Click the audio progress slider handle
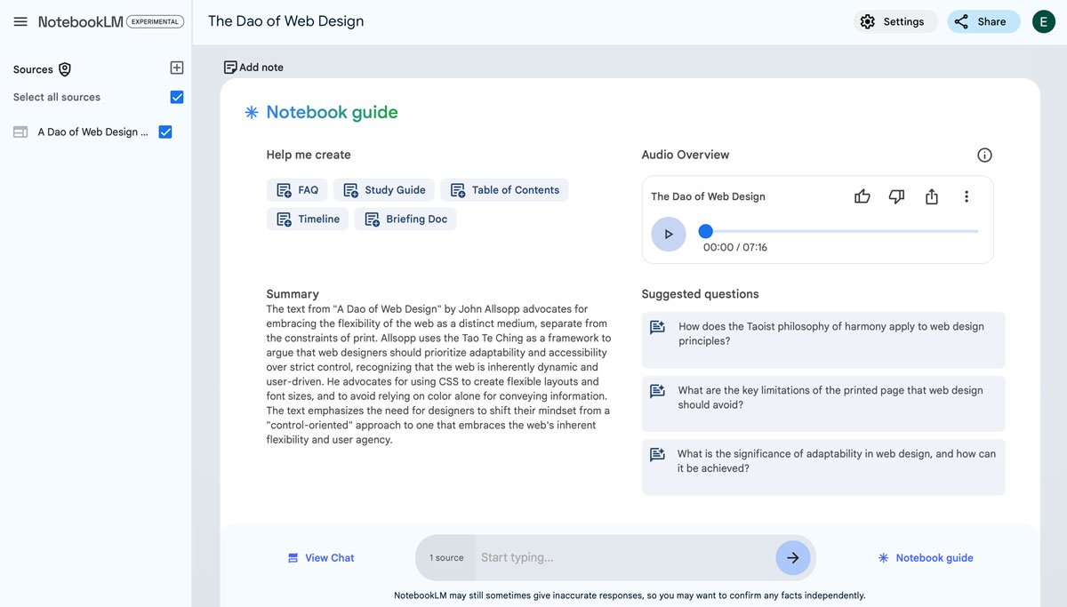The height and width of the screenshot is (607, 1067). pos(705,231)
